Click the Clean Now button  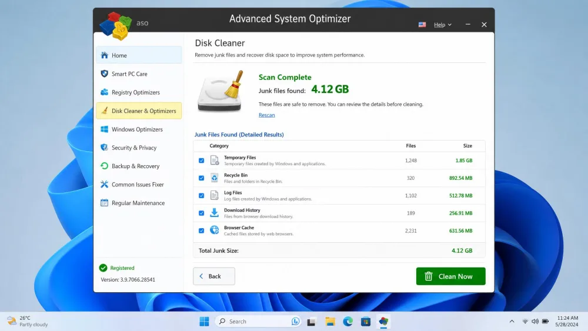coord(451,276)
